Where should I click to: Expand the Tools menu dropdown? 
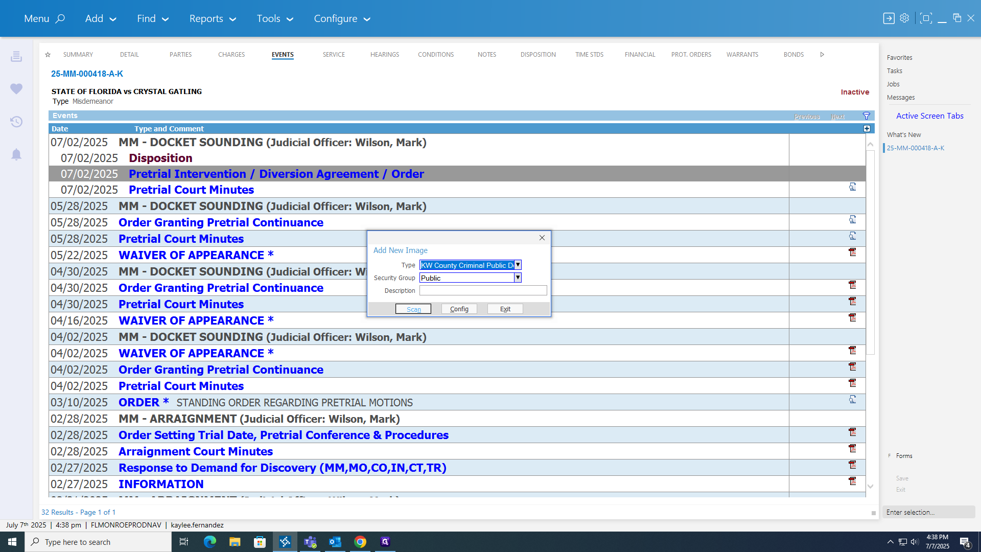coord(275,19)
